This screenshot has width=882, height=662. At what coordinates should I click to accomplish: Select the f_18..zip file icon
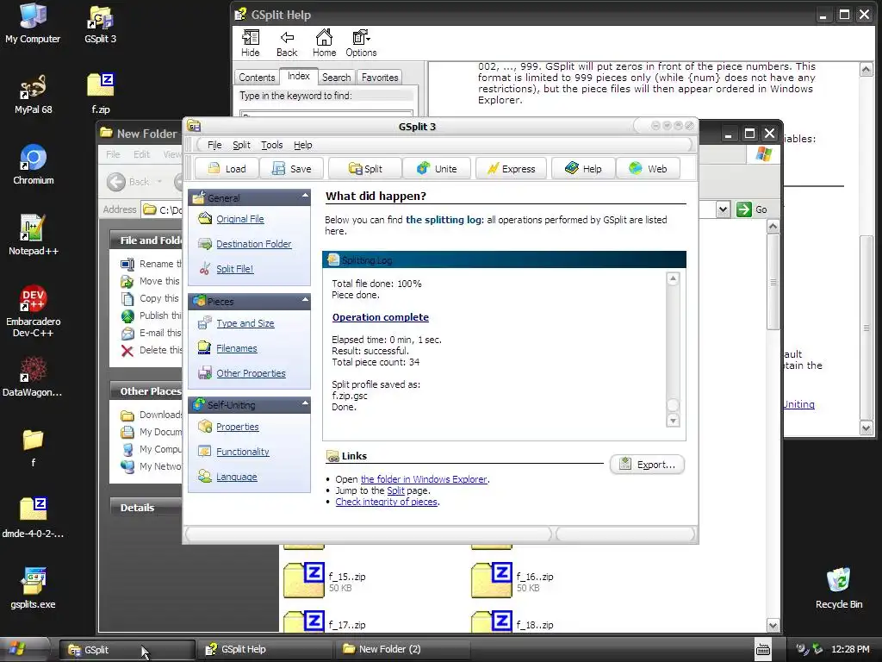pyautogui.click(x=492, y=621)
